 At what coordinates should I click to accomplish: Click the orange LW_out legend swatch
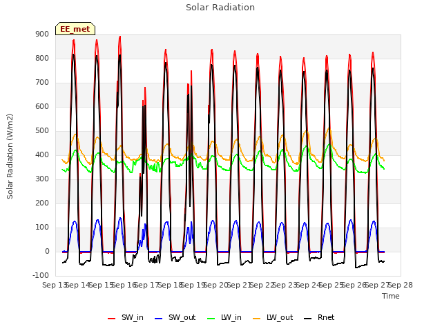click(x=256, y=319)
